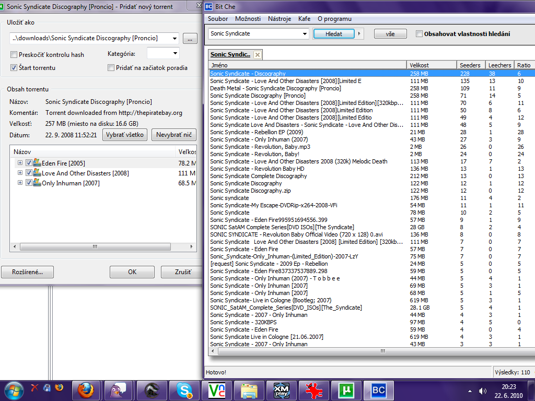Open the Soubor menu
535x401 pixels.
218,19
